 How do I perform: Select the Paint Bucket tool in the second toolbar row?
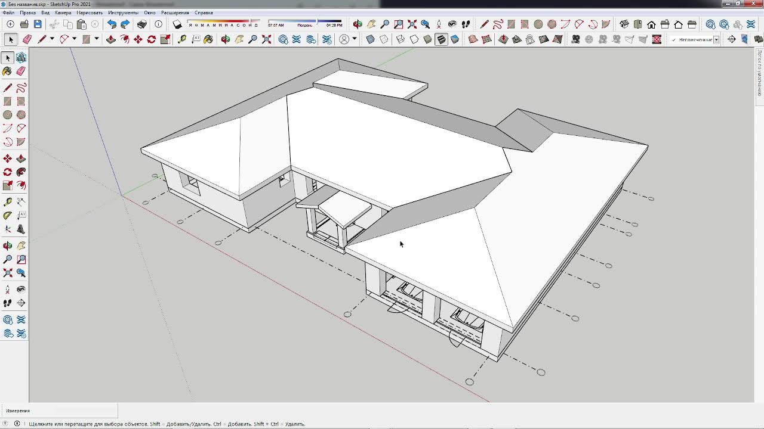tap(208, 39)
